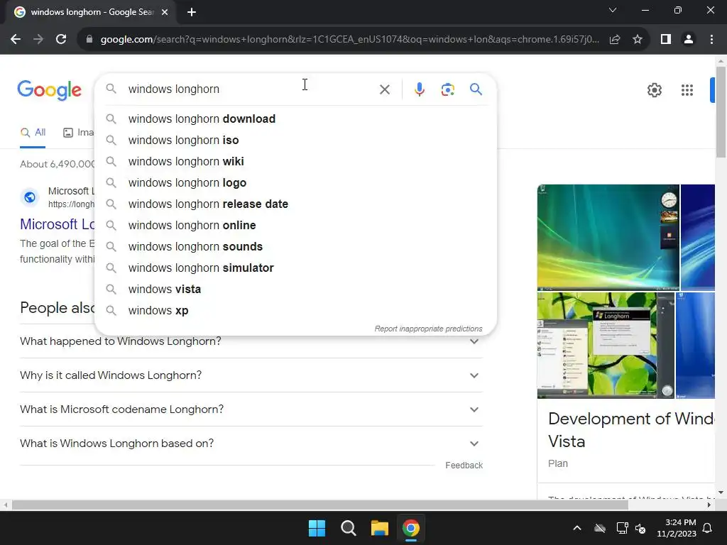Launch File Explorer from the taskbar

[x=379, y=528]
